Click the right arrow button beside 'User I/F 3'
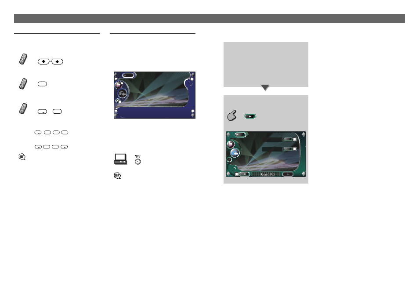The height and width of the screenshot is (296, 419). point(288,174)
